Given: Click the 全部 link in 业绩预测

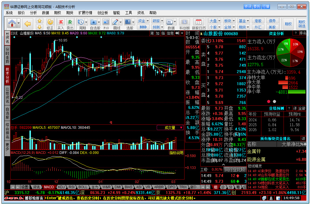Looking at the screenshot, I should (x=302, y=108).
